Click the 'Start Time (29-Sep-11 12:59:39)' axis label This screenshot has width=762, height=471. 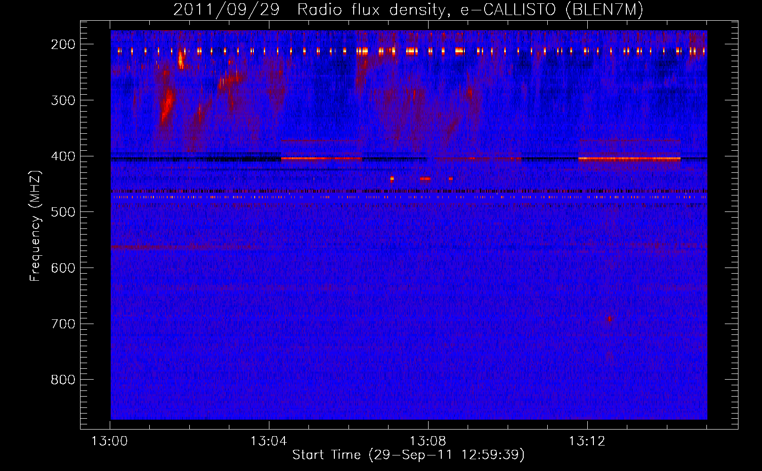click(408, 455)
